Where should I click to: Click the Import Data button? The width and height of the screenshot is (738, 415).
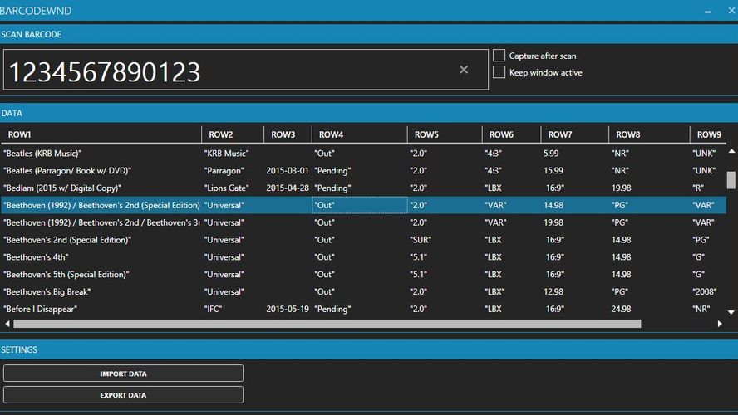[123, 373]
